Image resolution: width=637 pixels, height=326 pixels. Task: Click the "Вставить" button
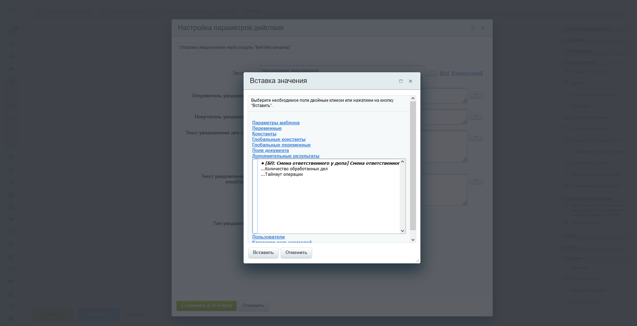(x=263, y=253)
